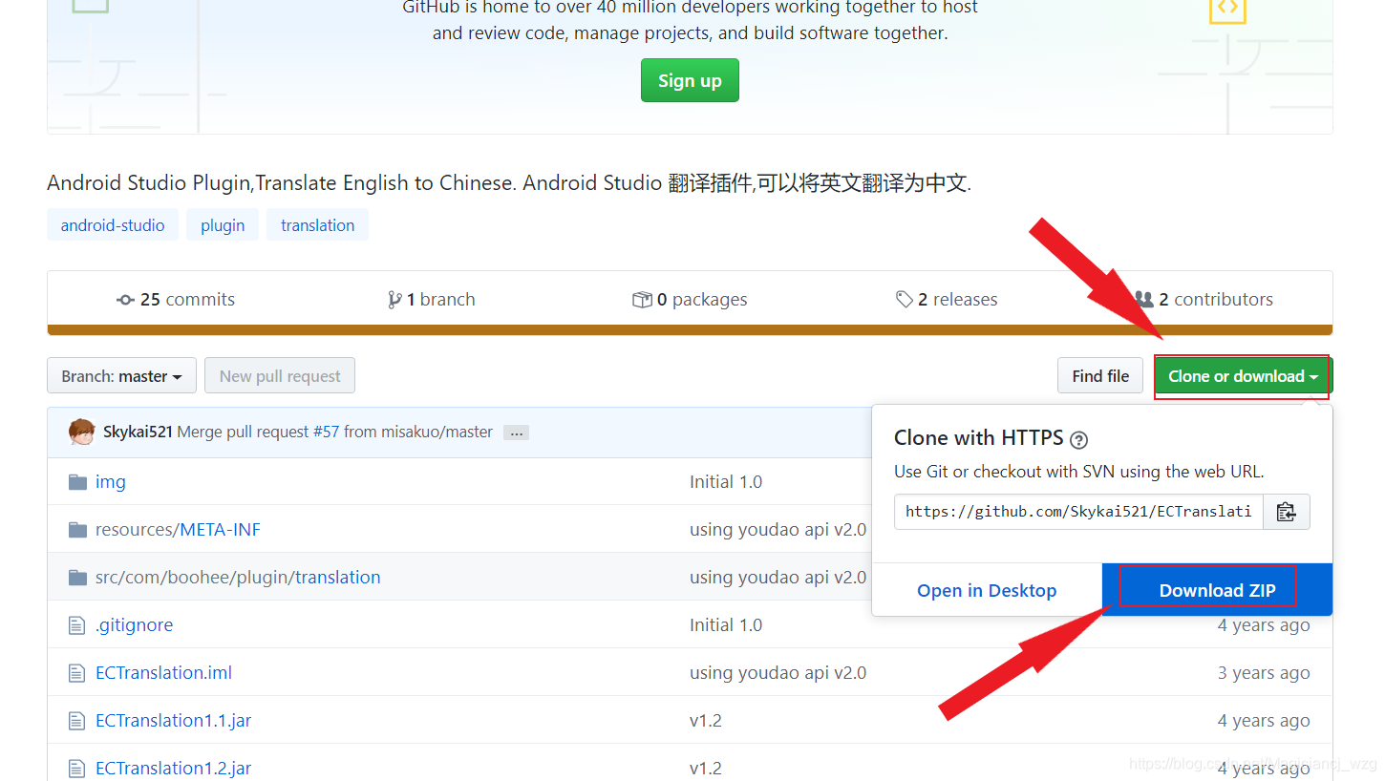Toggle the Clone or download dropdown

(1243, 376)
